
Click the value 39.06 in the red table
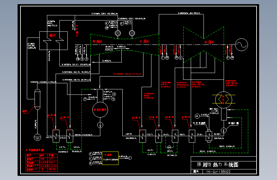tap(52, 169)
